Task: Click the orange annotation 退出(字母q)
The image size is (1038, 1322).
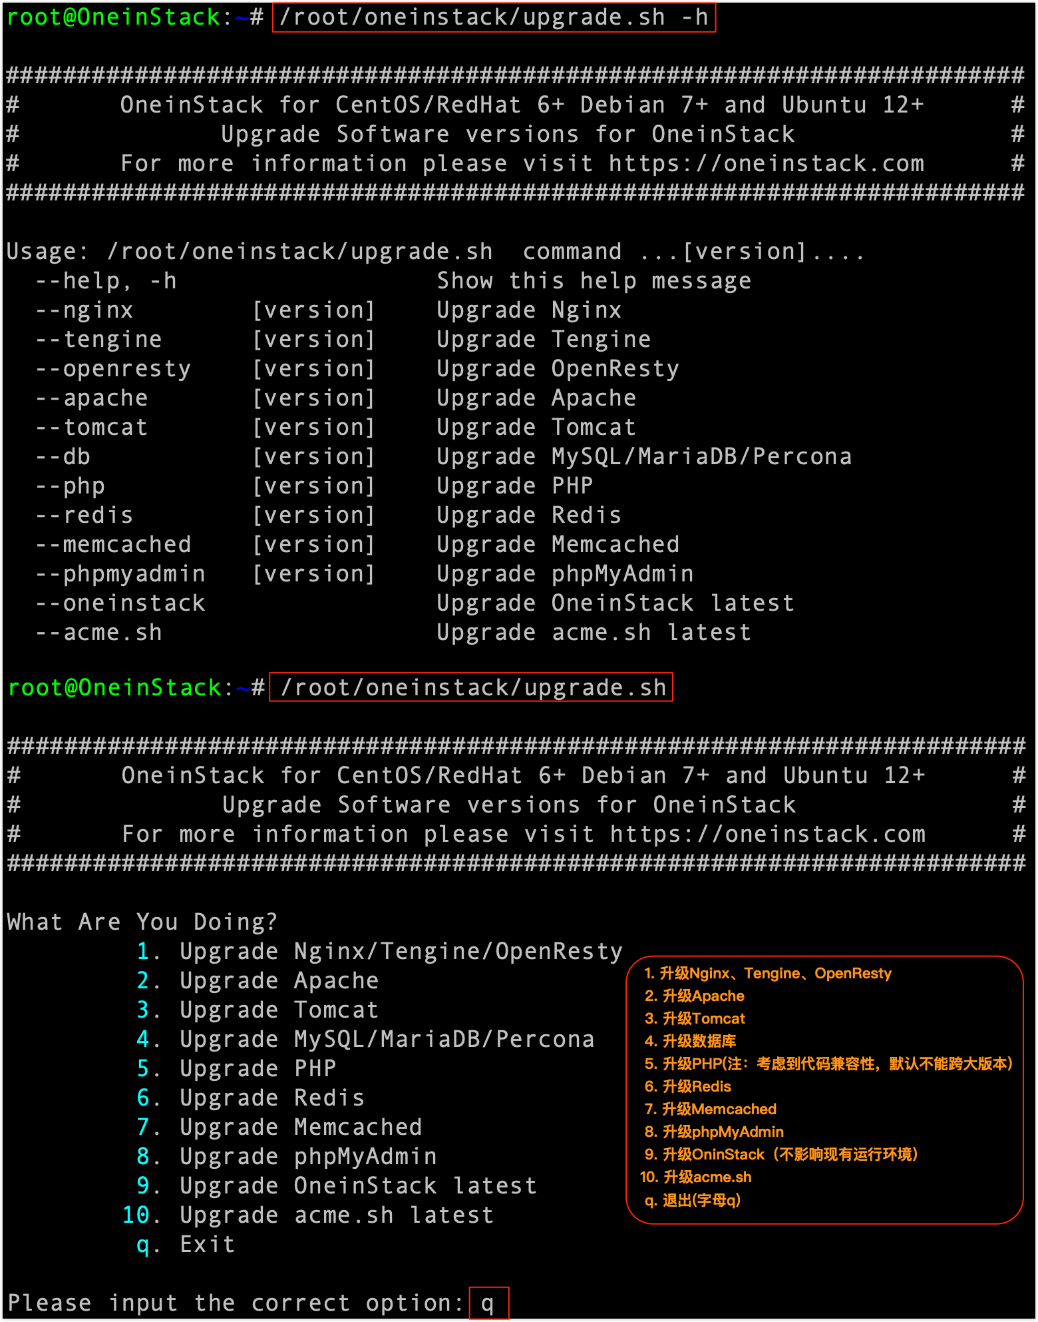Action: (x=693, y=1200)
